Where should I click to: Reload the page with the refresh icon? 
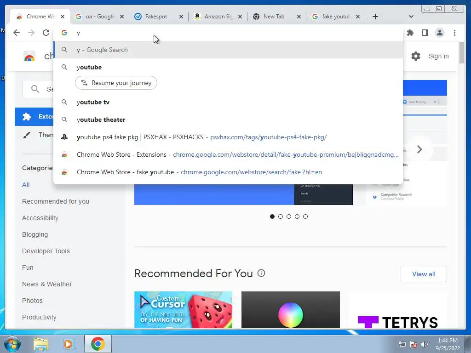(x=46, y=33)
